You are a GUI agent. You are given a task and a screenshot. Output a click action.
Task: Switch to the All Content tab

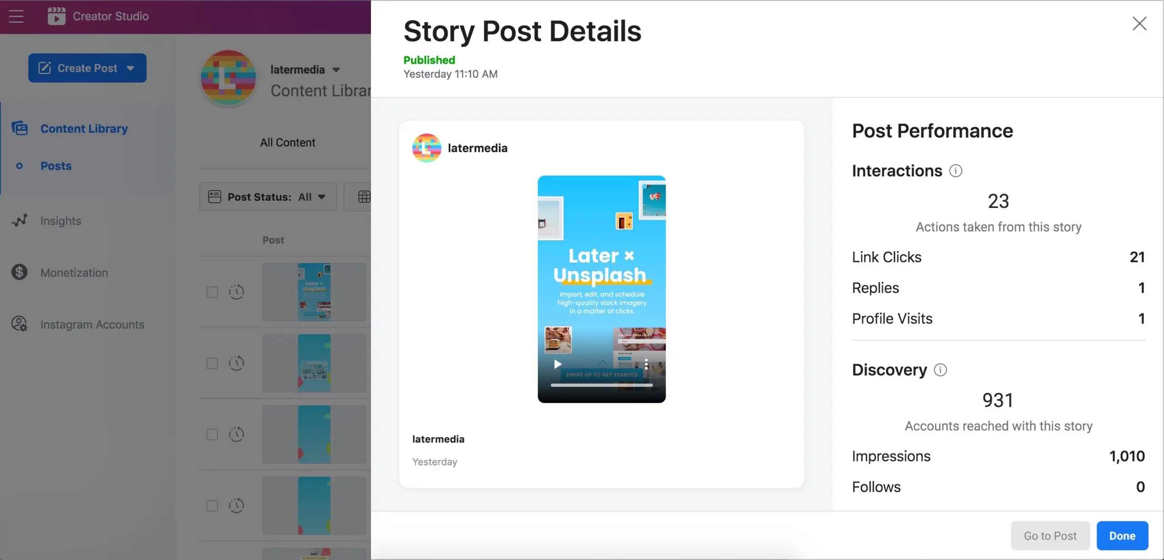pos(287,143)
